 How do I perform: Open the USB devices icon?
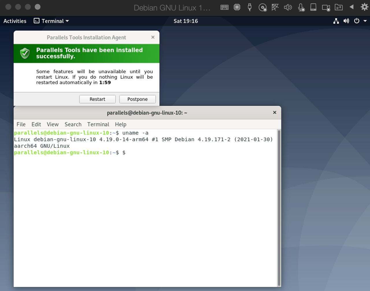coord(250,7)
